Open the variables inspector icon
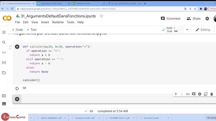216x121 pixels. [x=4, y=63]
